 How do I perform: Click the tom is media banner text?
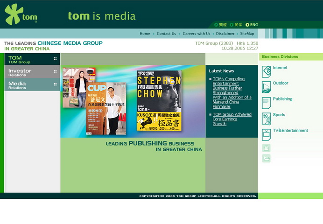[102, 16]
